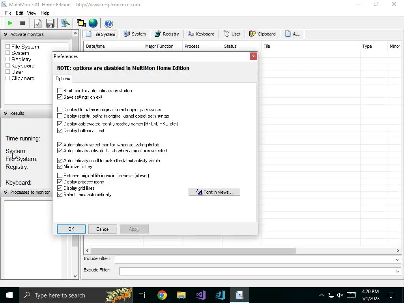The image size is (404, 303).
Task: Click the Keyboard tab icon
Action: pos(191,34)
